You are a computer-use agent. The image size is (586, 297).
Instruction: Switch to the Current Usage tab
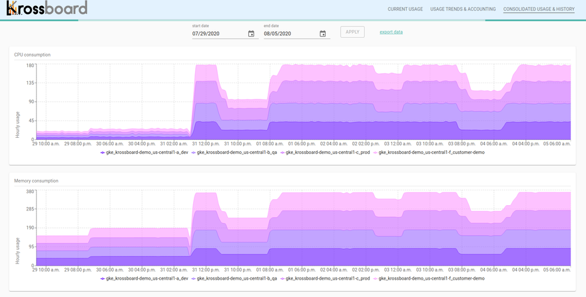(x=405, y=9)
